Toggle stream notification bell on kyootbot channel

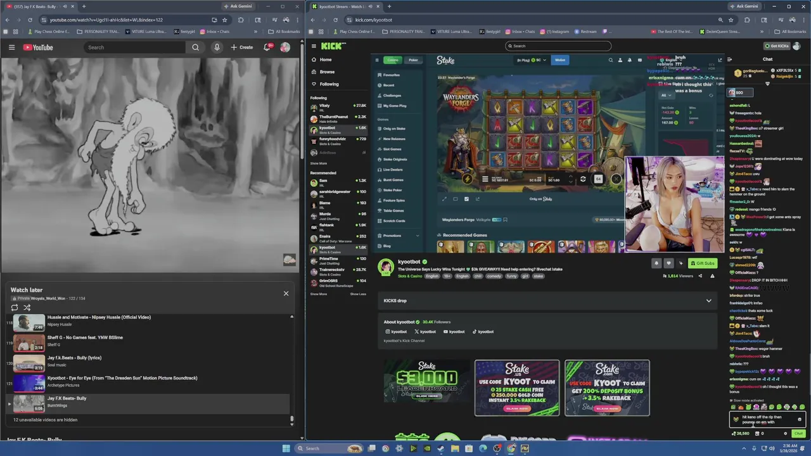(656, 263)
